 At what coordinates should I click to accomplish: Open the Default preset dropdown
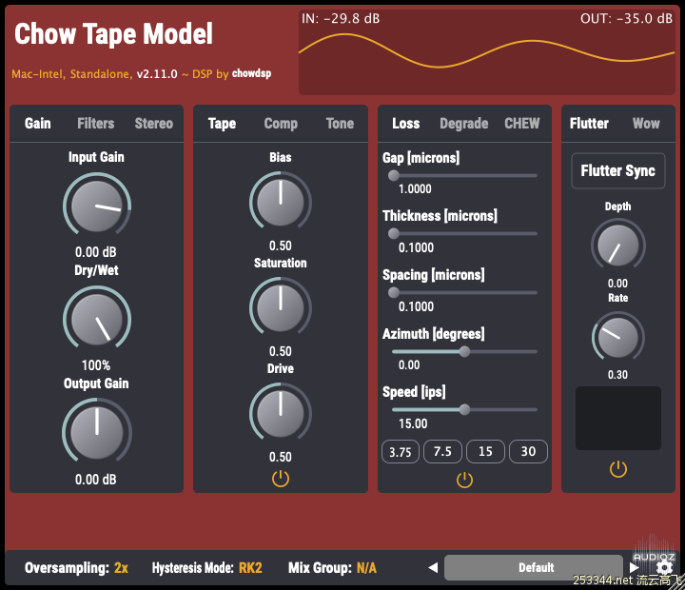click(534, 568)
